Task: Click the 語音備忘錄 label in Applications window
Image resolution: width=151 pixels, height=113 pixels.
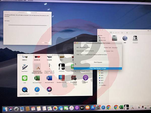Action: click(37, 60)
